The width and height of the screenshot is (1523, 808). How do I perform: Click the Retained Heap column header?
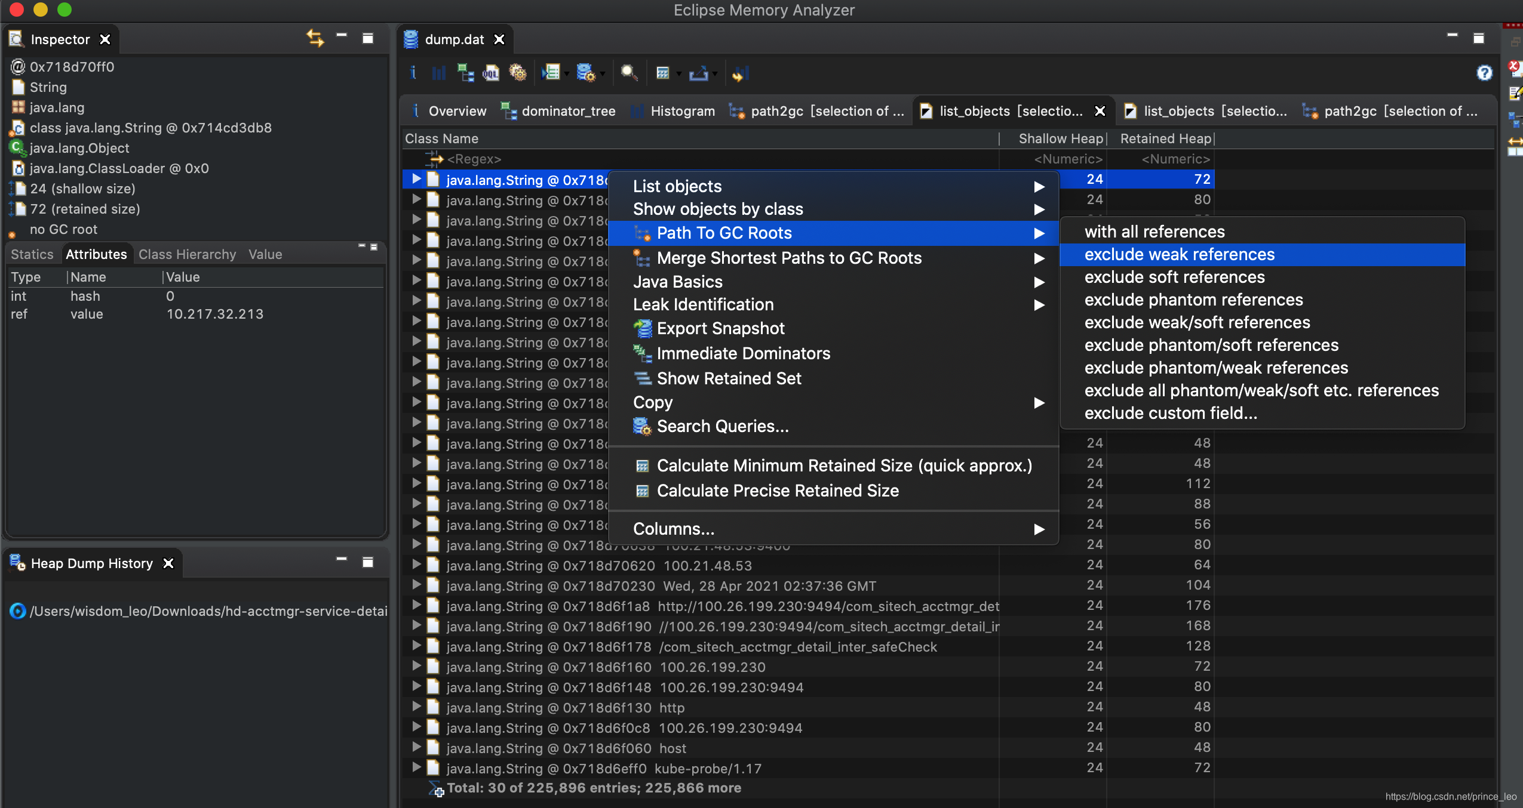1165,139
